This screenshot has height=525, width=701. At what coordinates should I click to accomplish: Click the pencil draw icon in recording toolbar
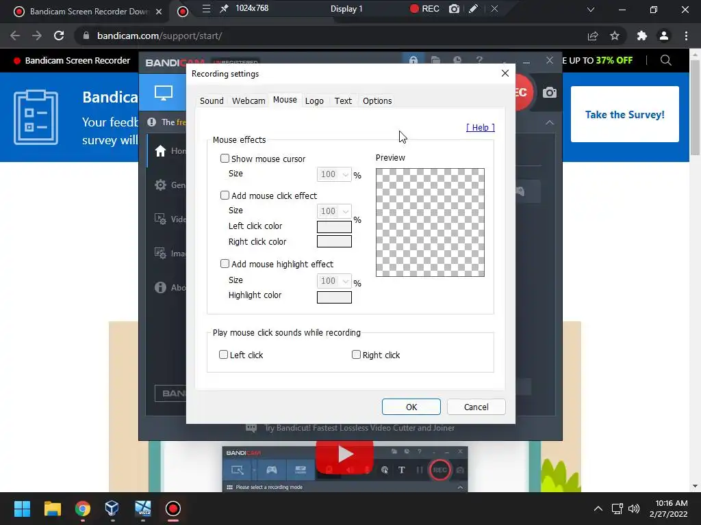[474, 8]
